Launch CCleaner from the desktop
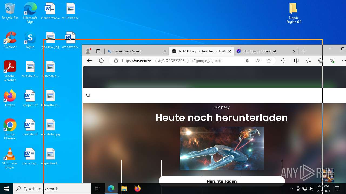Screen dimensions: 346x194 pos(10,40)
